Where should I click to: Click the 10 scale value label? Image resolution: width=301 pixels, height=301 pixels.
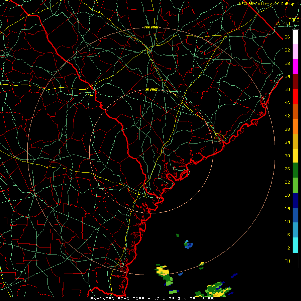(287, 222)
